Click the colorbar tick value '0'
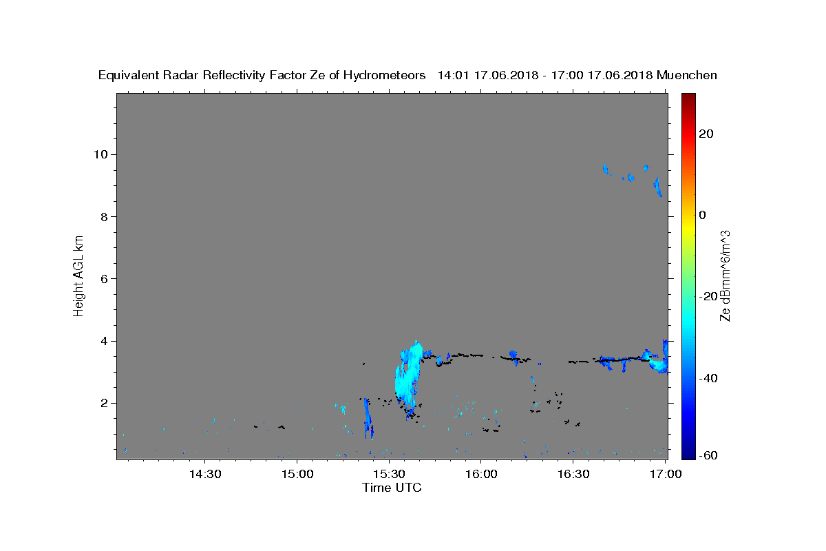The width and height of the screenshot is (826, 551). pyautogui.click(x=703, y=215)
